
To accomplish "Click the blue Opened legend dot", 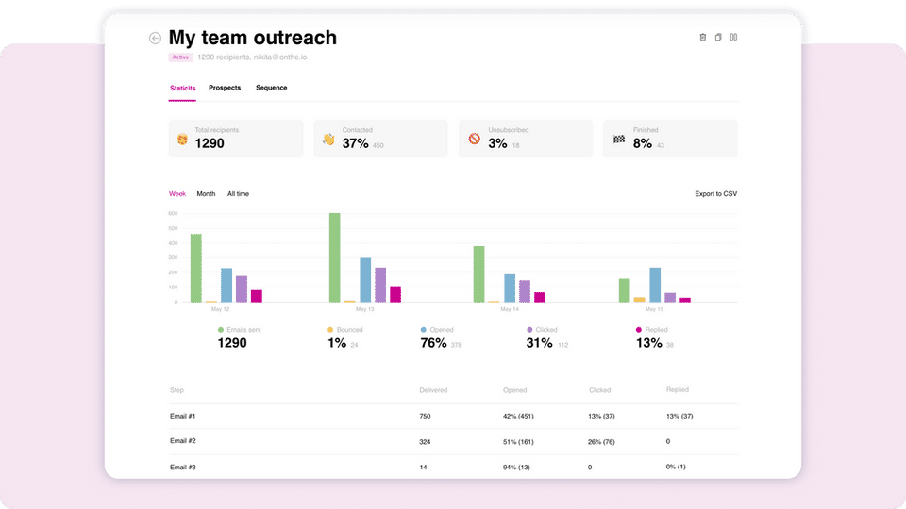I will click(424, 330).
